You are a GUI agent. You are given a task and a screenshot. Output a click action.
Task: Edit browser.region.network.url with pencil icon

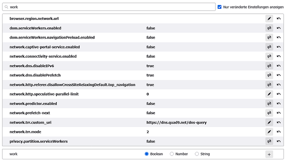269,19
